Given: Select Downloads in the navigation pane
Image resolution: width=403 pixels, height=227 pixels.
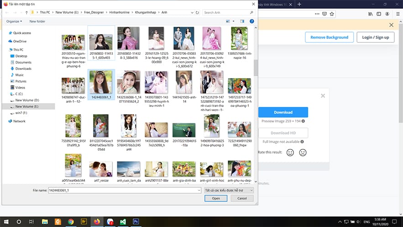Looking at the screenshot, I should [23, 69].
